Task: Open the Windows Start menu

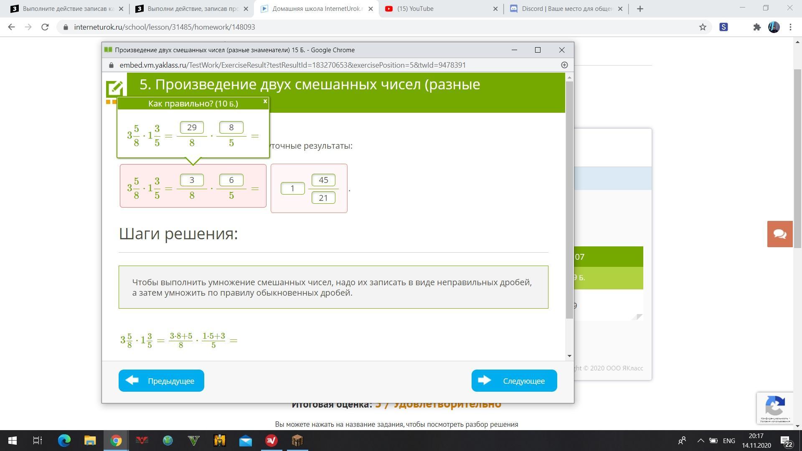Action: pos(12,440)
